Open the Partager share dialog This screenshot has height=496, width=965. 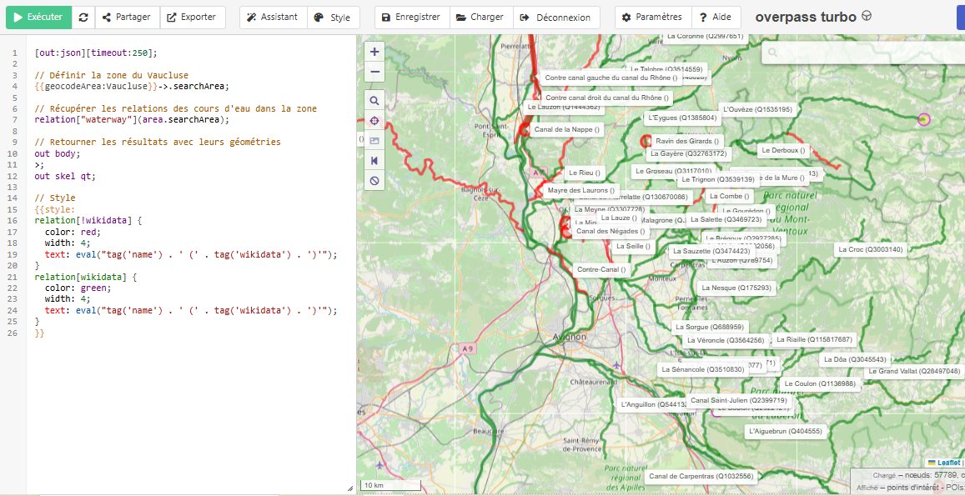point(127,18)
